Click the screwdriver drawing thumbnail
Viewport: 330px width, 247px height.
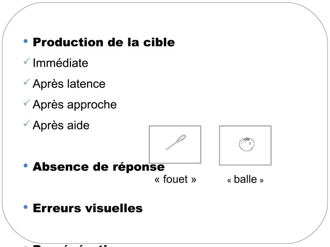coord(175,145)
